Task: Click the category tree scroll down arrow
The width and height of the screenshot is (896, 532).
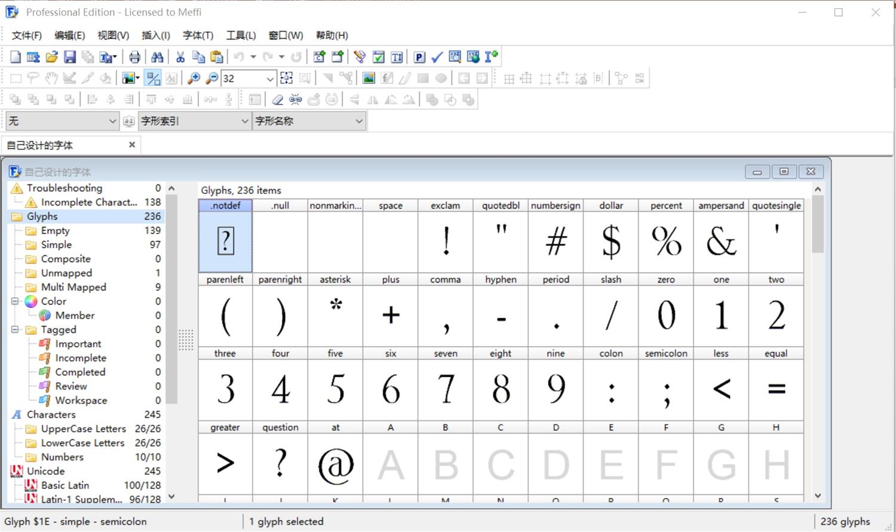Action: click(171, 496)
